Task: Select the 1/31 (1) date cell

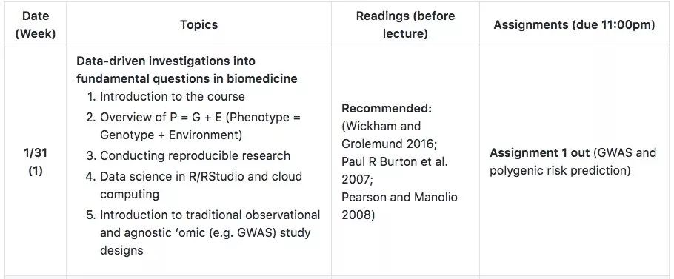Action: point(36,162)
